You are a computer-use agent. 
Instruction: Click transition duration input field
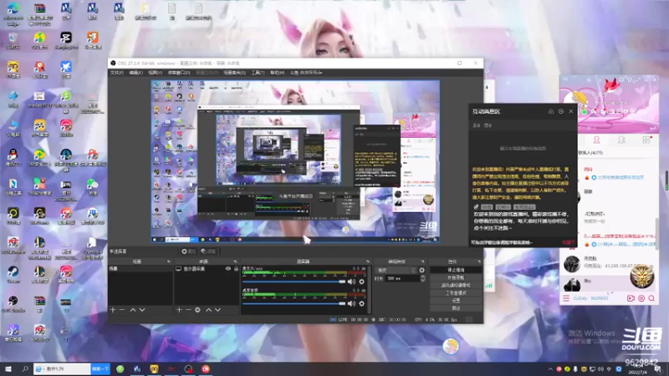(401, 278)
